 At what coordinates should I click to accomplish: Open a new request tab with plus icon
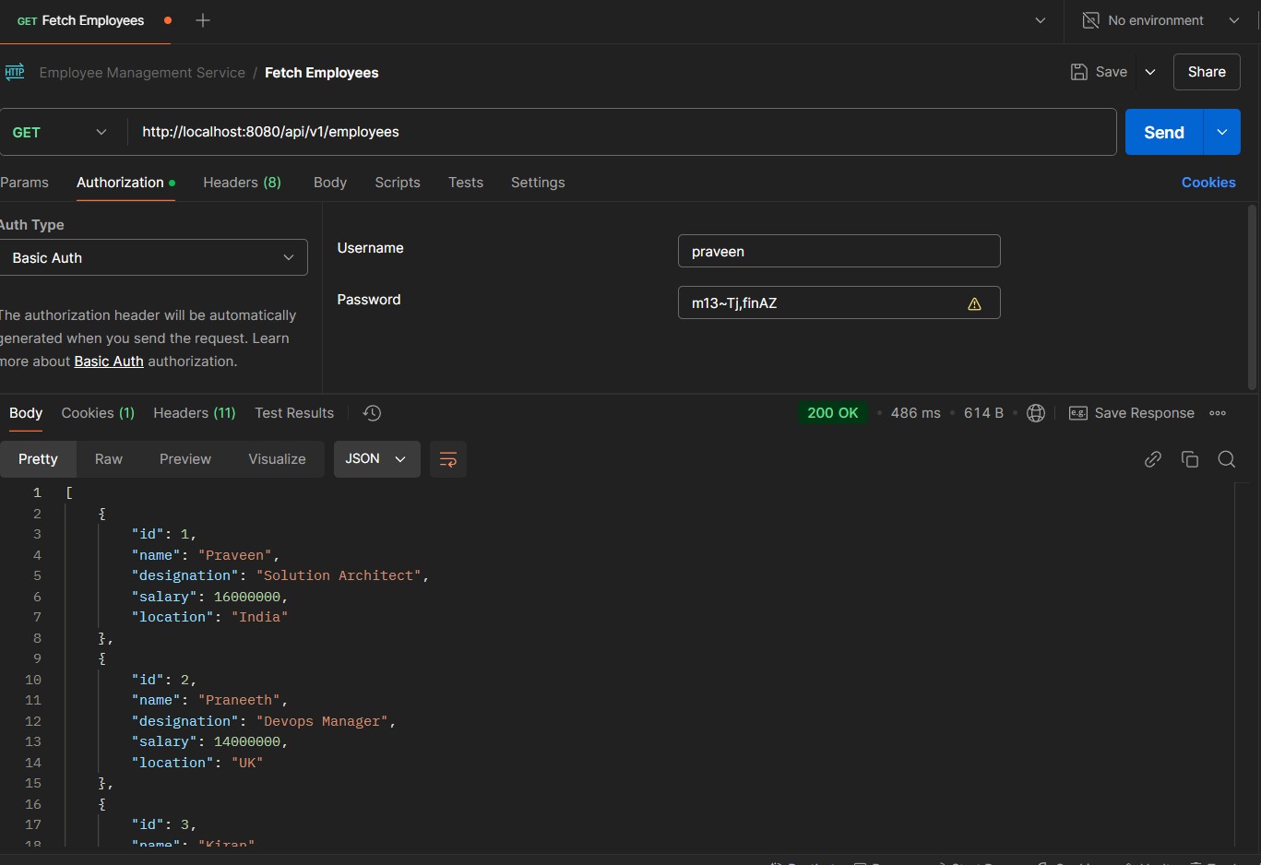tap(203, 20)
